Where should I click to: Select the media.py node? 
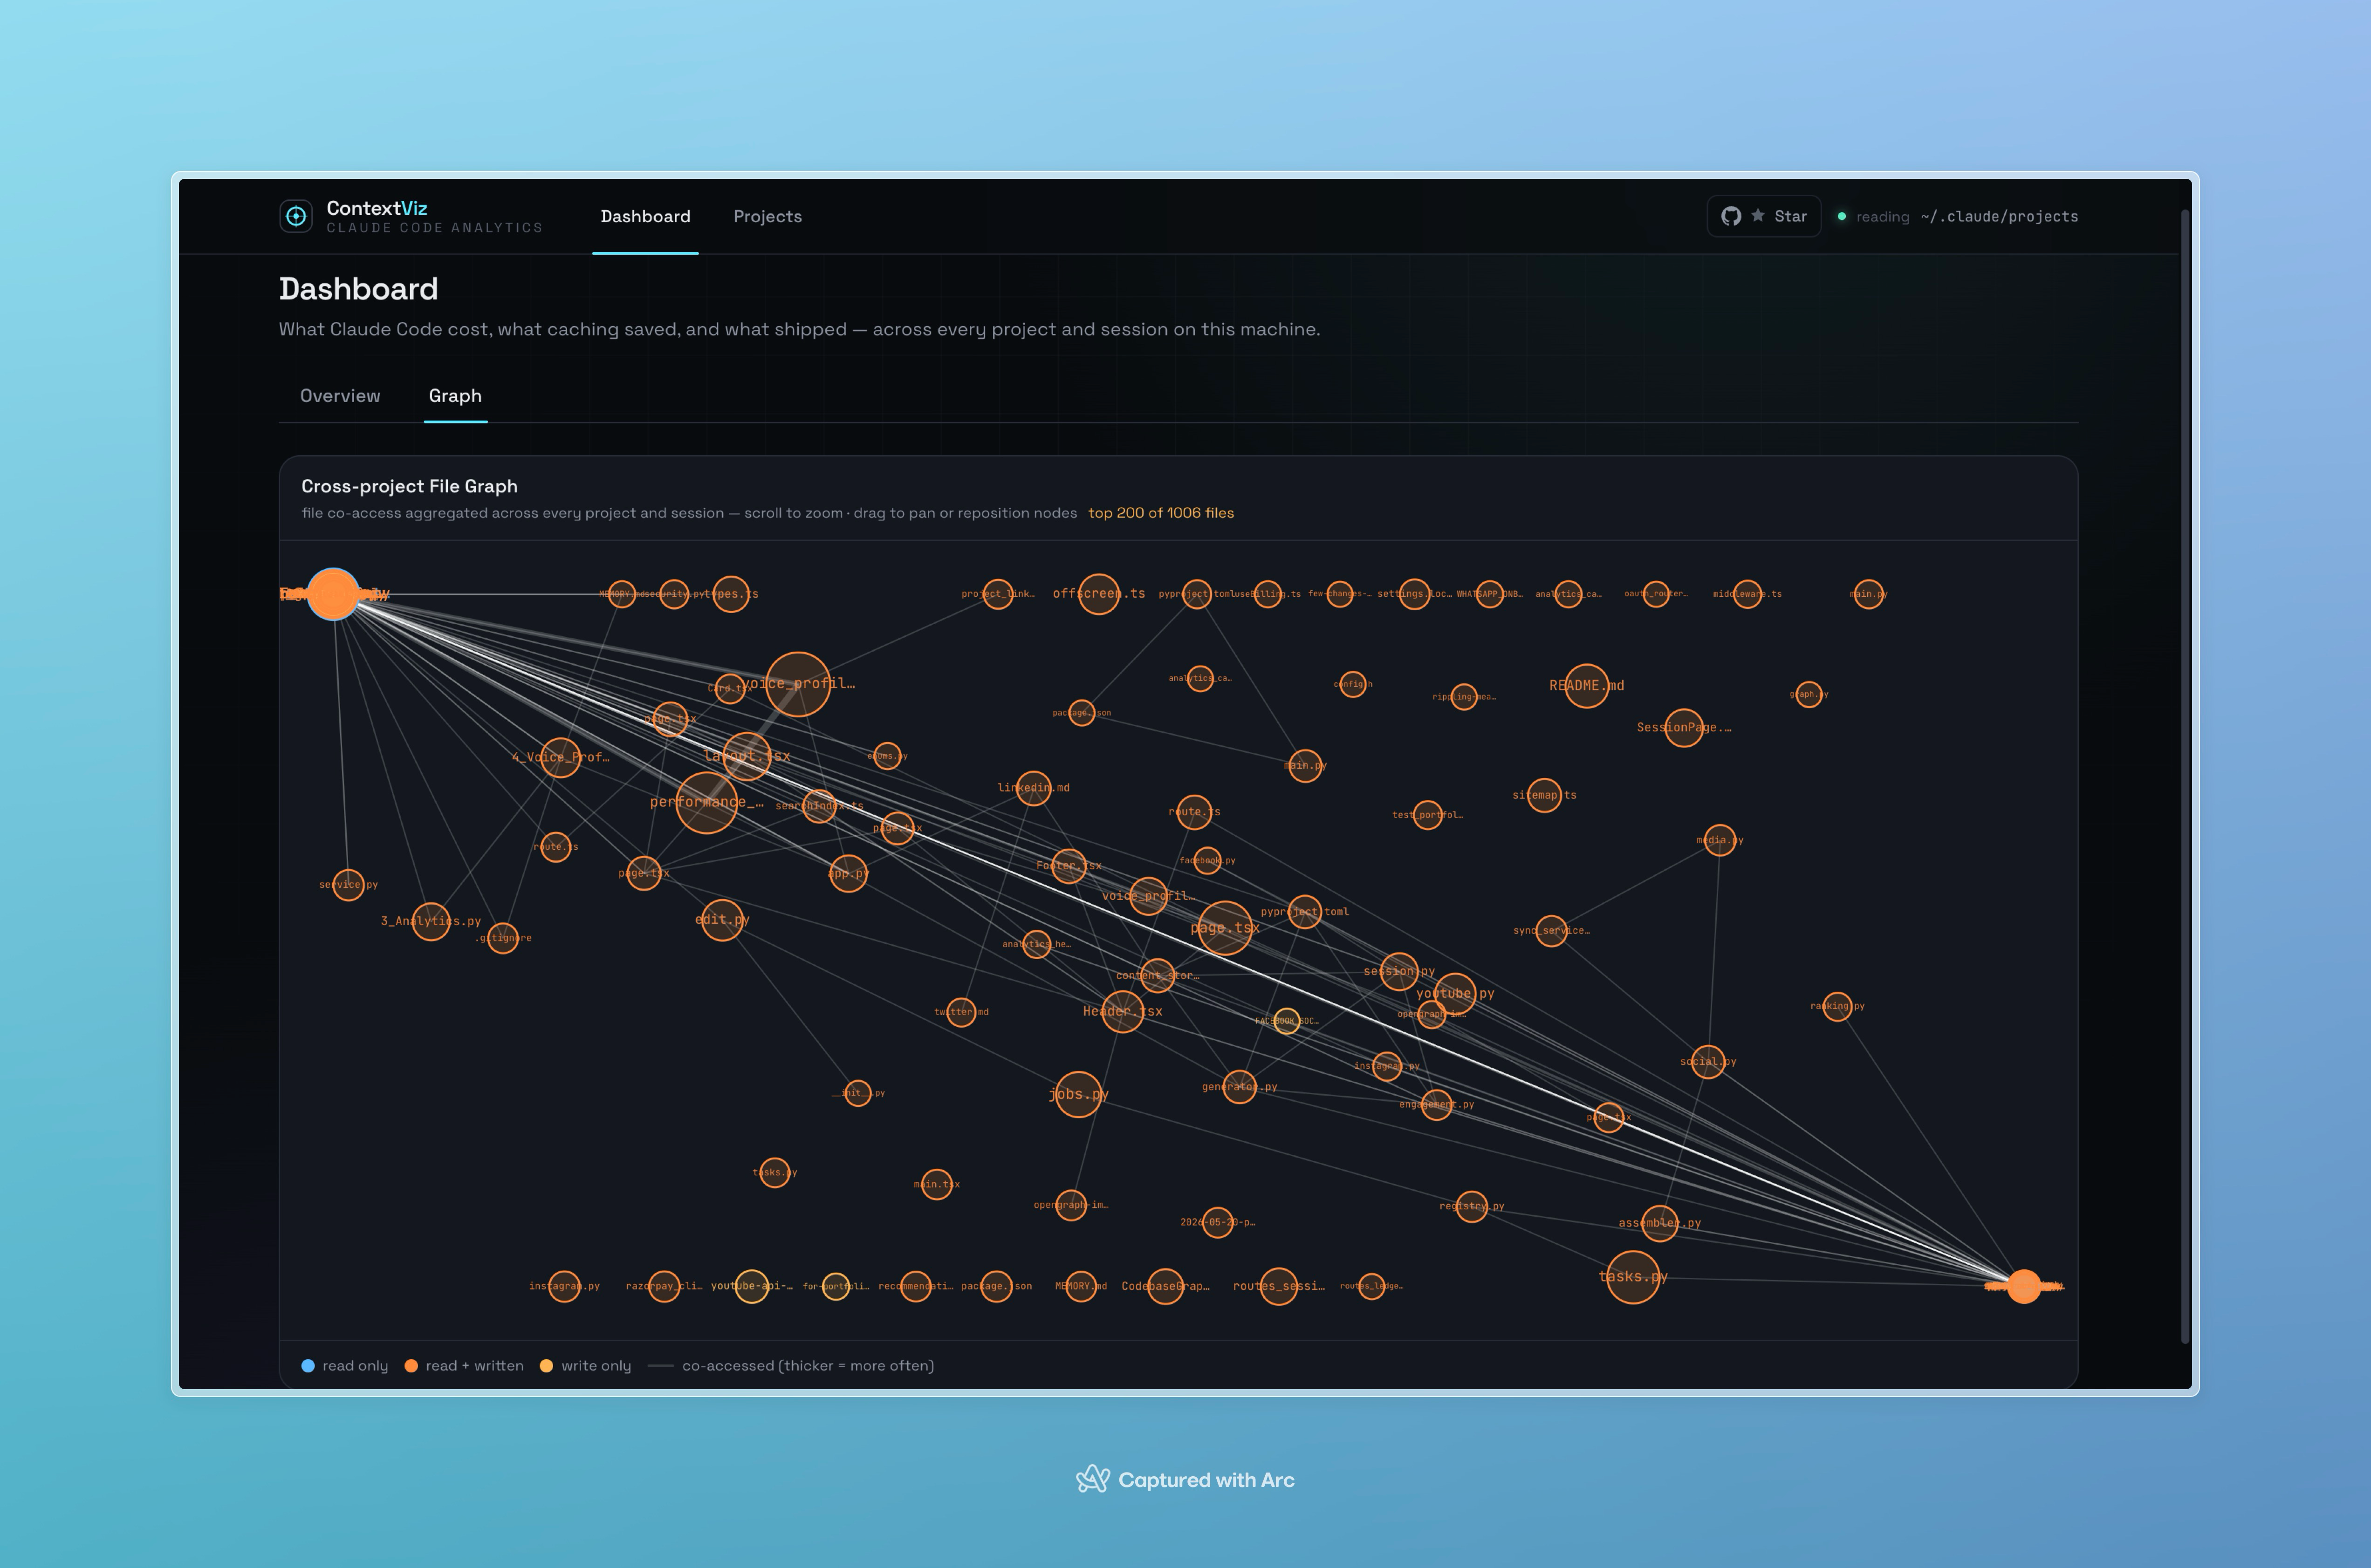pos(1719,840)
